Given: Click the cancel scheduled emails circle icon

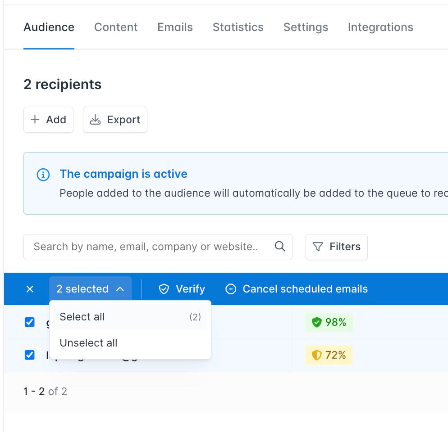Looking at the screenshot, I should coord(231,289).
